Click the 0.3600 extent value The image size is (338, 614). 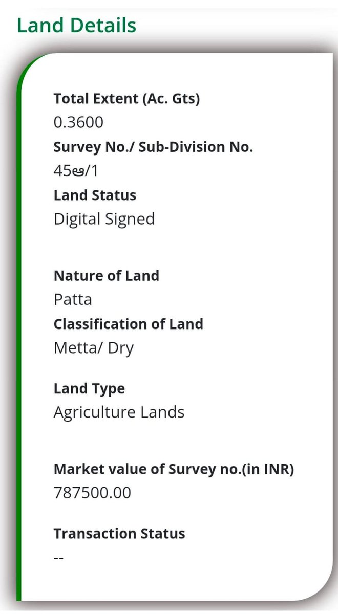coord(78,123)
